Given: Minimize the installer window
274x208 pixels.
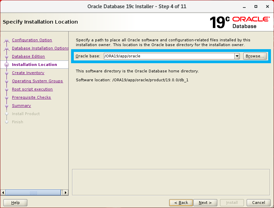Looking at the screenshot, I should 244,7.
